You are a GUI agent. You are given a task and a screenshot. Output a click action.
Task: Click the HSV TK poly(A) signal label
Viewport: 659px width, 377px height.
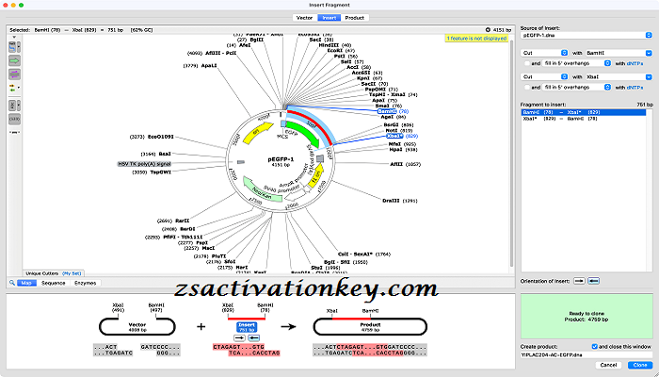pos(144,164)
